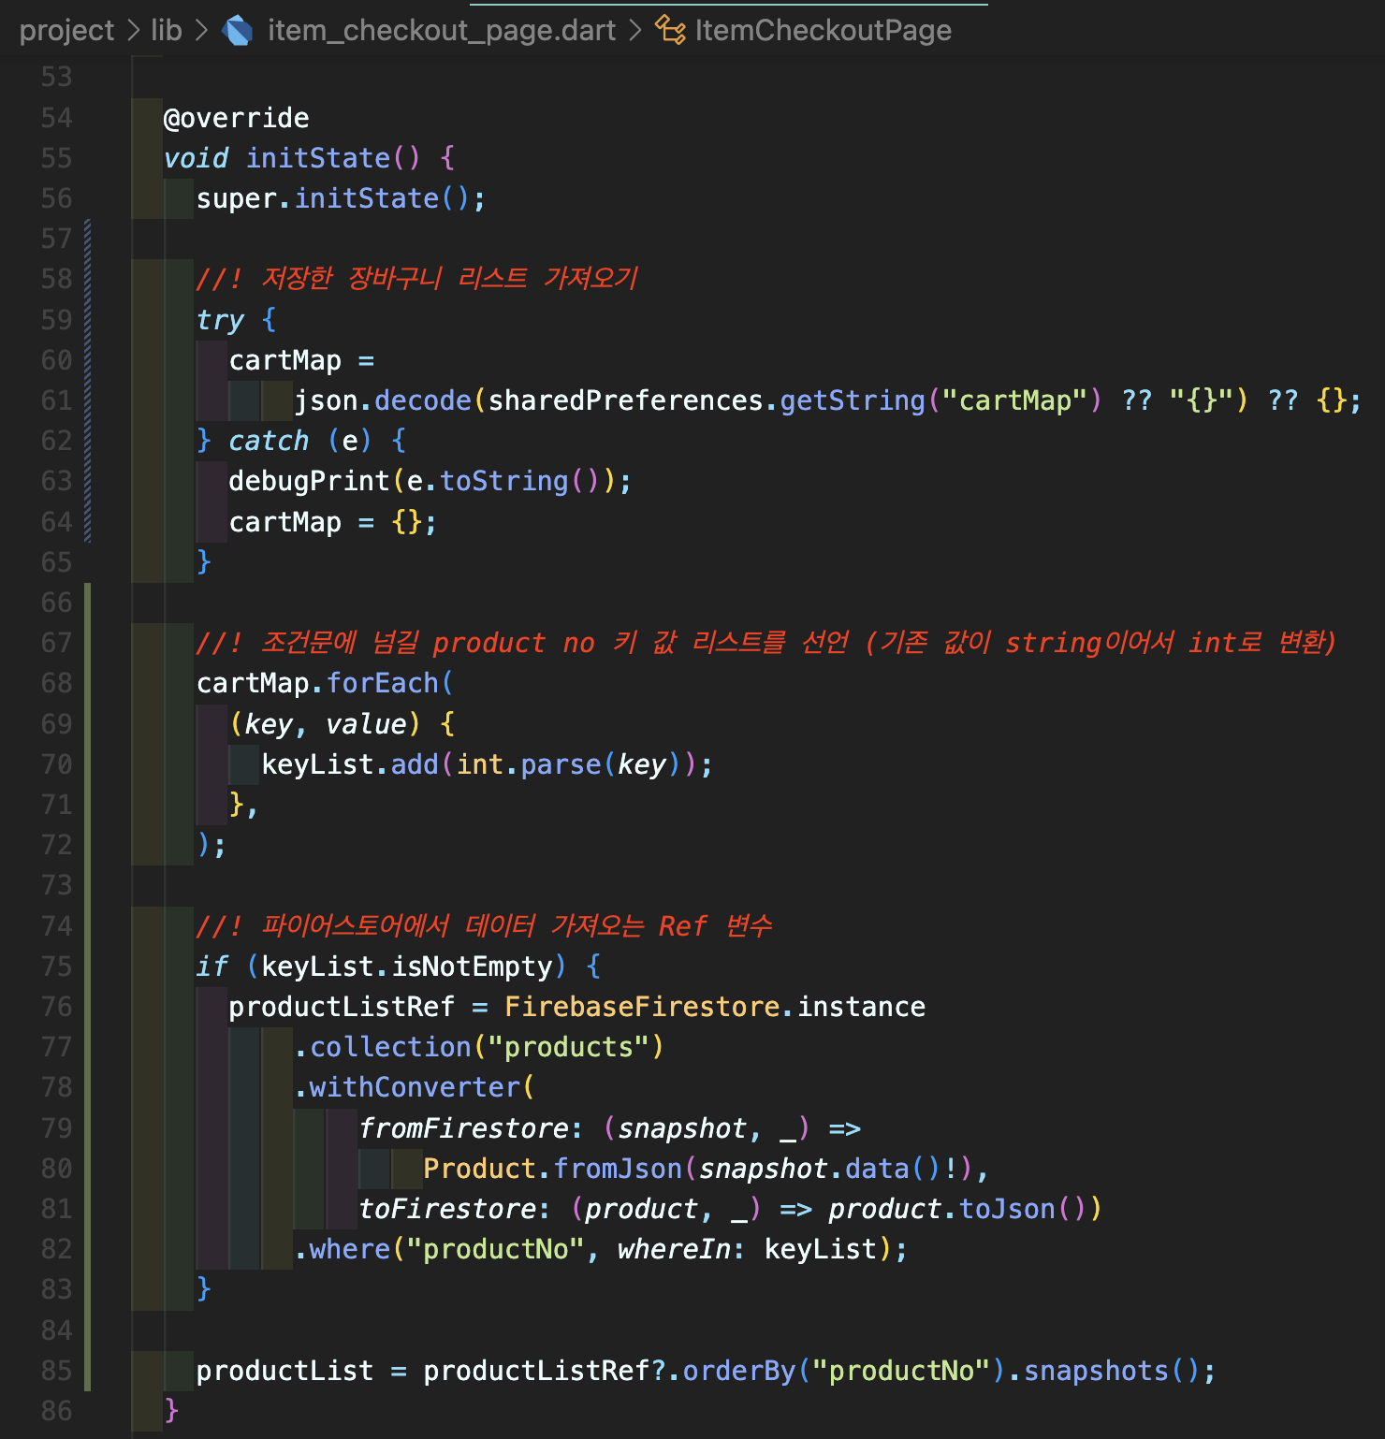The width and height of the screenshot is (1385, 1439).
Task: Click the "cartMap" string literal
Action: click(x=1014, y=400)
